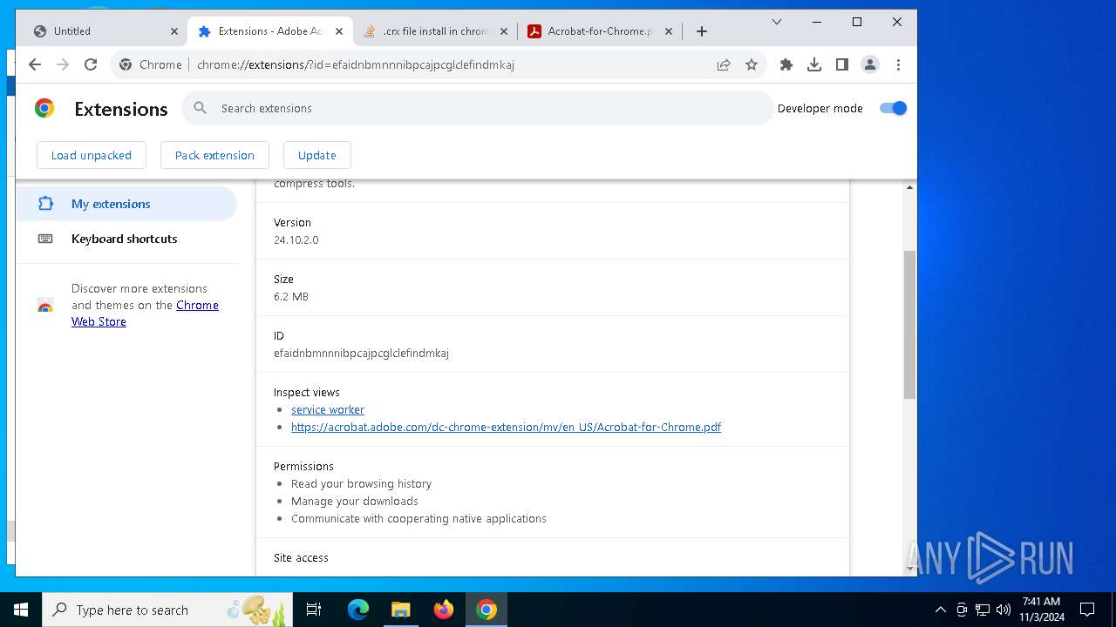The height and width of the screenshot is (627, 1116).
Task: Launch Microsoft Edge from taskbar
Action: 358,610
